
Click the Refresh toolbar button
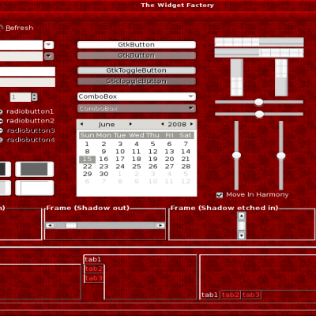[x=17, y=28]
